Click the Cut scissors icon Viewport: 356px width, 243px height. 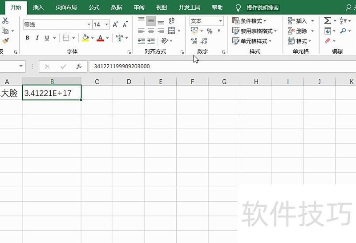coord(5,21)
